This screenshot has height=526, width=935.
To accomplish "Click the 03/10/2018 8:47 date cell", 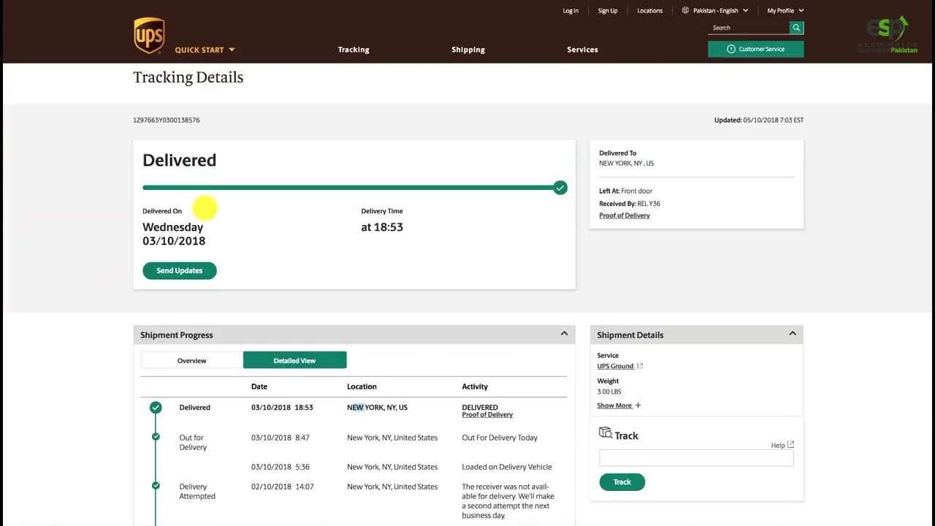I will point(280,438).
